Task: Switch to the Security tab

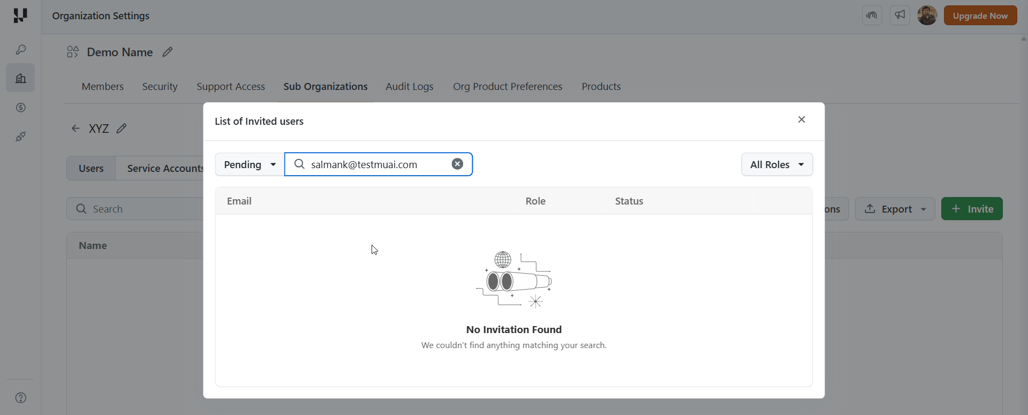Action: [160, 86]
